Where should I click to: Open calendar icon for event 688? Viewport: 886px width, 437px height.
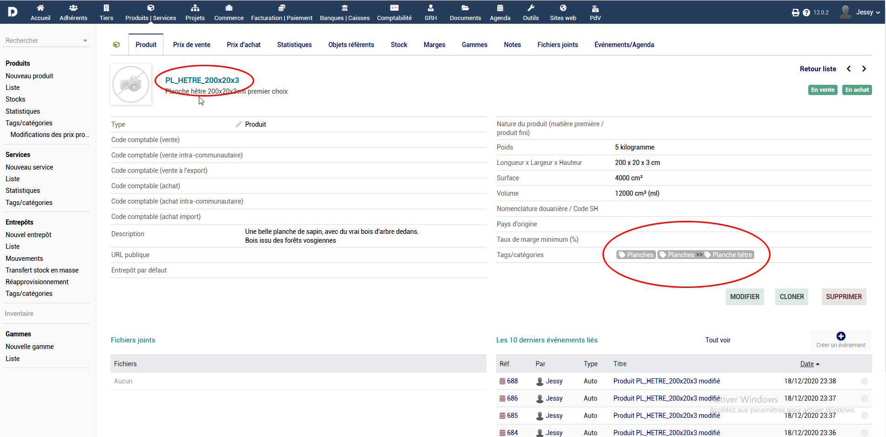(502, 381)
